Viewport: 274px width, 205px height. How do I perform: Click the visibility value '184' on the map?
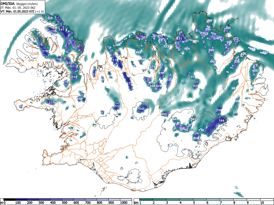221,121
